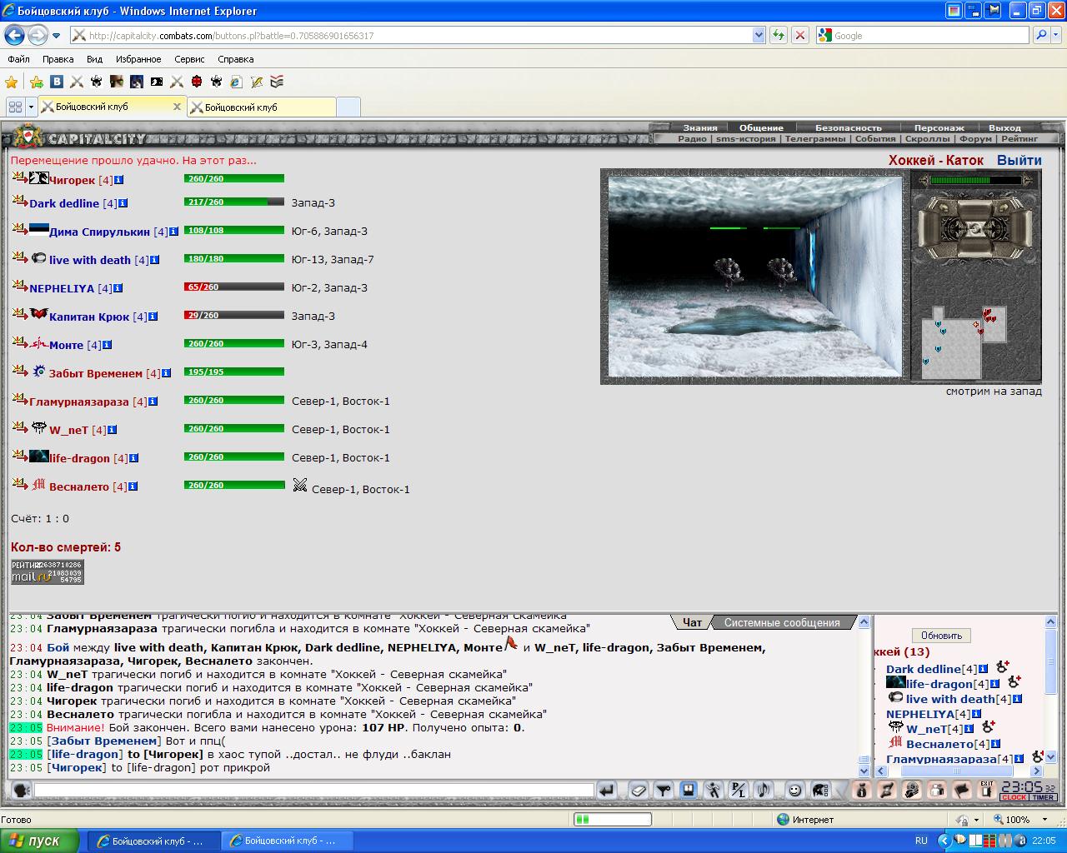Open the Quick Tabs dropdown arrow

pos(31,107)
